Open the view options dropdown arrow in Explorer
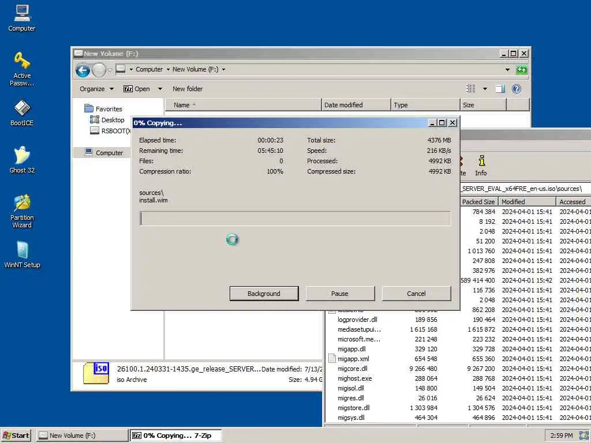This screenshot has height=443, width=591. tap(485, 89)
